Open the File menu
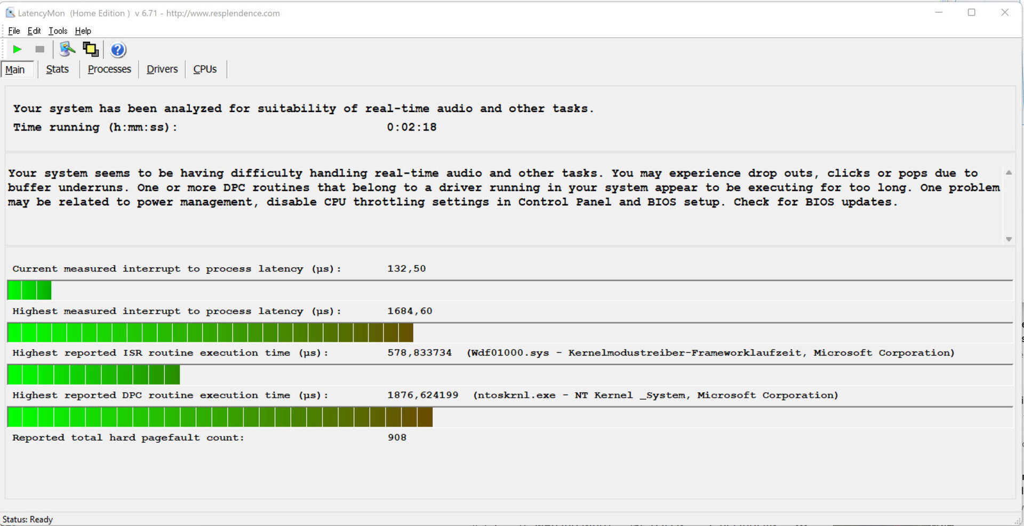Screen dimensions: 1024x526 point(14,31)
